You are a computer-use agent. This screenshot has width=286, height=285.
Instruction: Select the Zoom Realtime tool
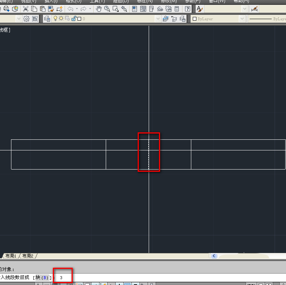[107, 8]
